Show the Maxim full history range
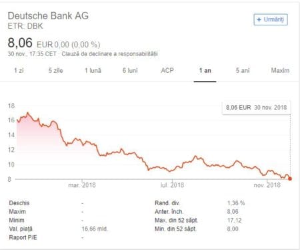Image resolution: width=300 pixels, height=250 pixels. (x=280, y=71)
